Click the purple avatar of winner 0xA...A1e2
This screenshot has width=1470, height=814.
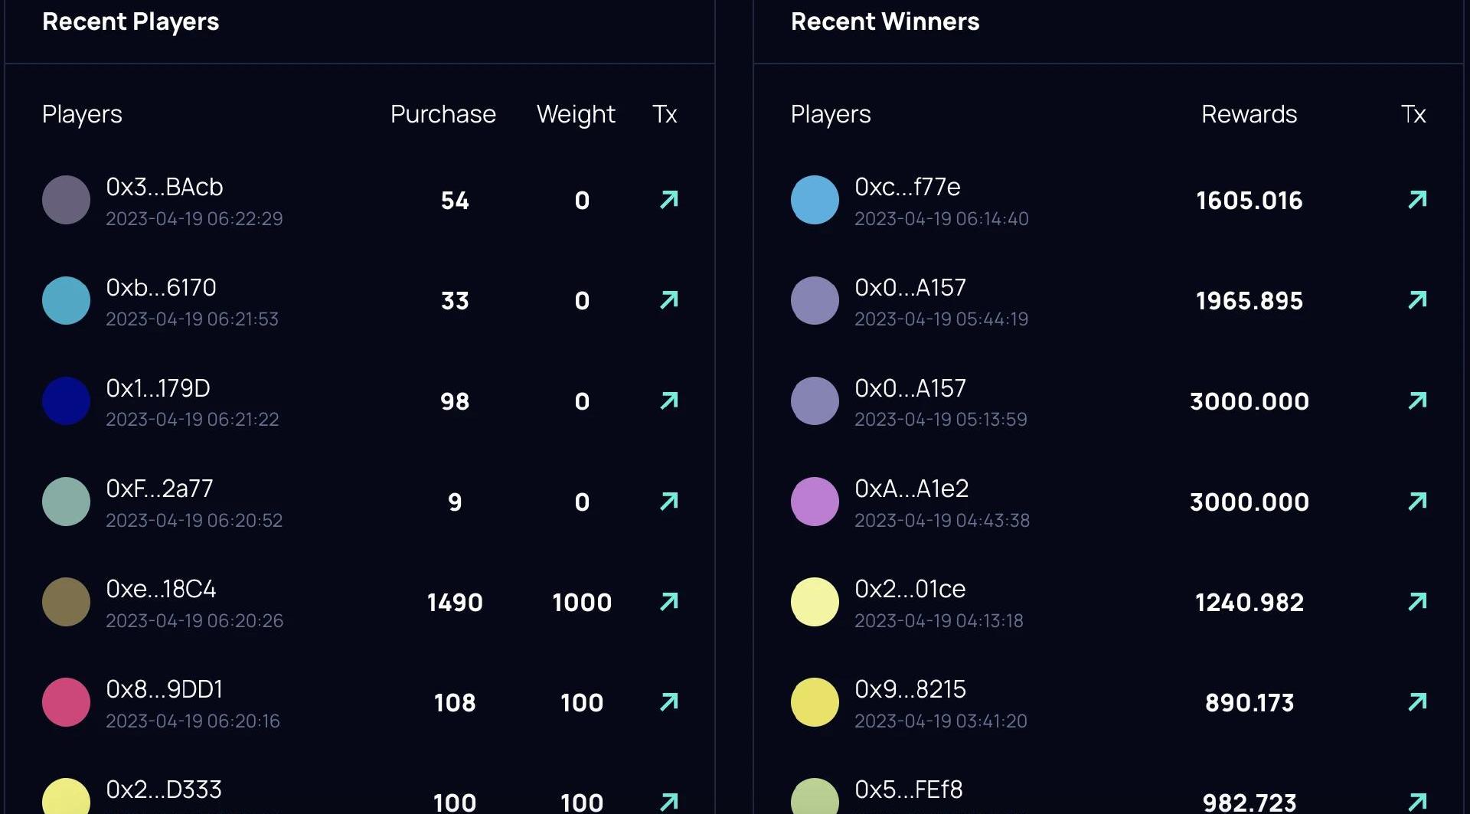coord(815,502)
